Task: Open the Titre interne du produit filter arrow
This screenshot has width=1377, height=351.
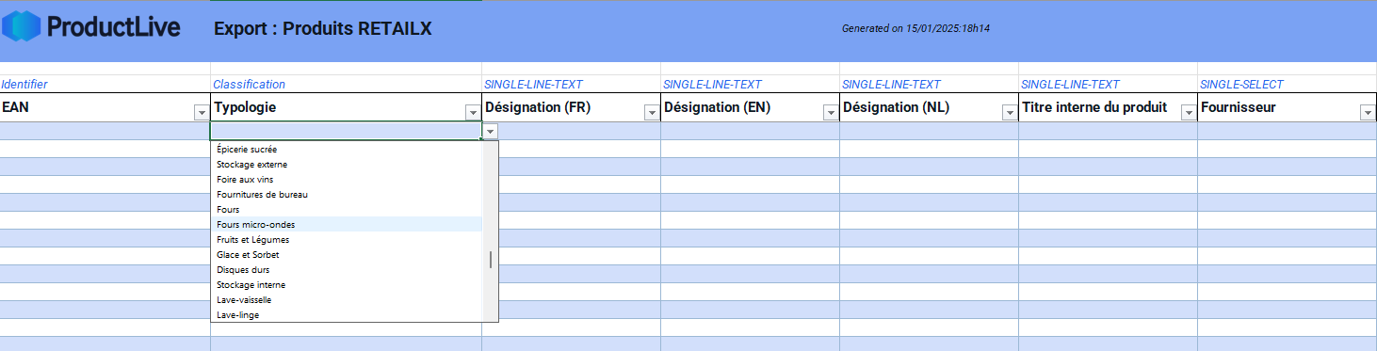Action: 1189,113
